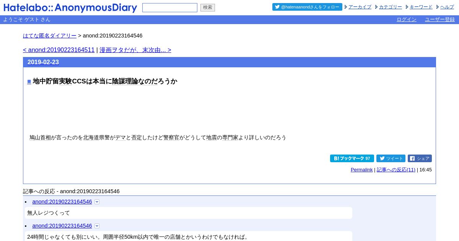
Task: Open the Permalink link
Action: [361, 169]
